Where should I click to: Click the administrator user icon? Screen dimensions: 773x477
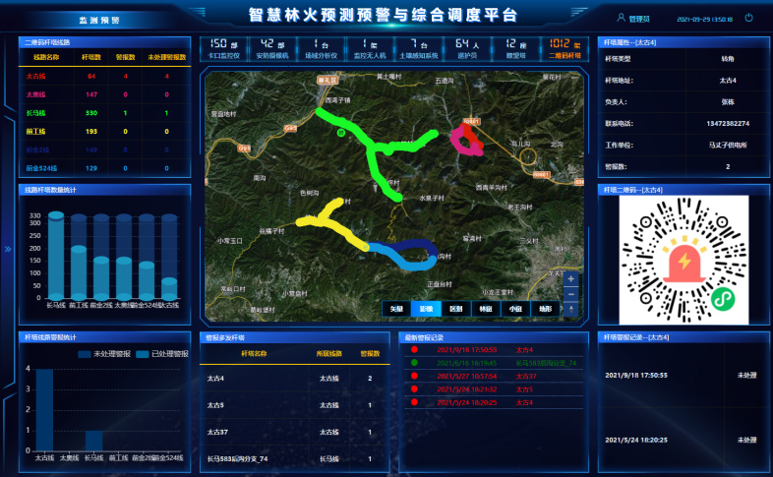(x=620, y=18)
